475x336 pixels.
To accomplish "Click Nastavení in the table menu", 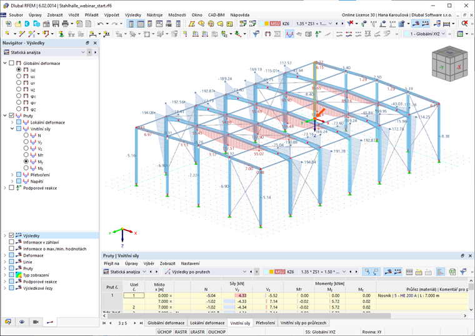I will coord(190,264).
